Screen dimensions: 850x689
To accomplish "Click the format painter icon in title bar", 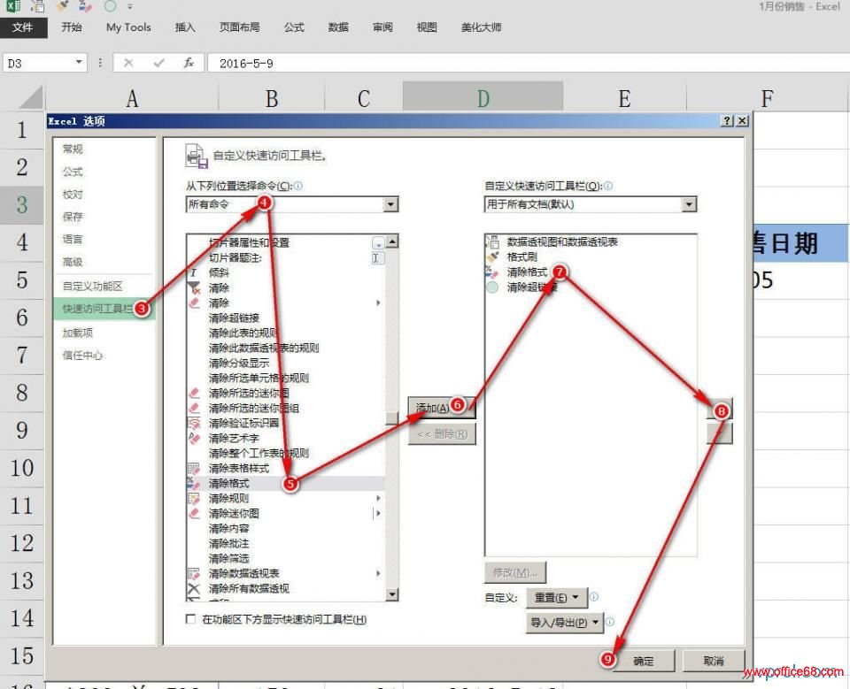I will (x=64, y=5).
